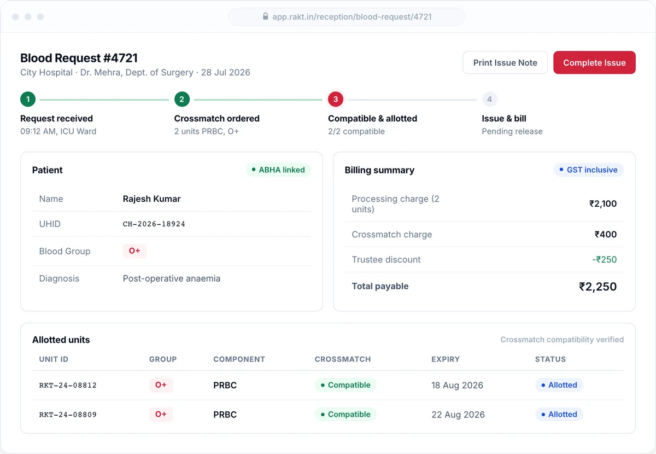The image size is (656, 454).
Task: Click the UNIT ID column header
Action: click(x=54, y=359)
